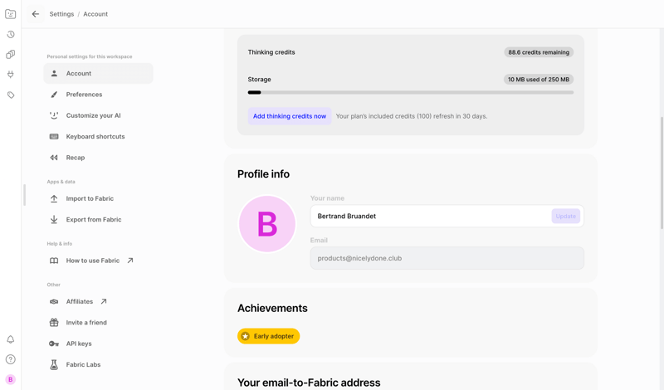Image resolution: width=664 pixels, height=390 pixels.
Task: Open the stacked pages icon in rail
Action: pos(11,55)
